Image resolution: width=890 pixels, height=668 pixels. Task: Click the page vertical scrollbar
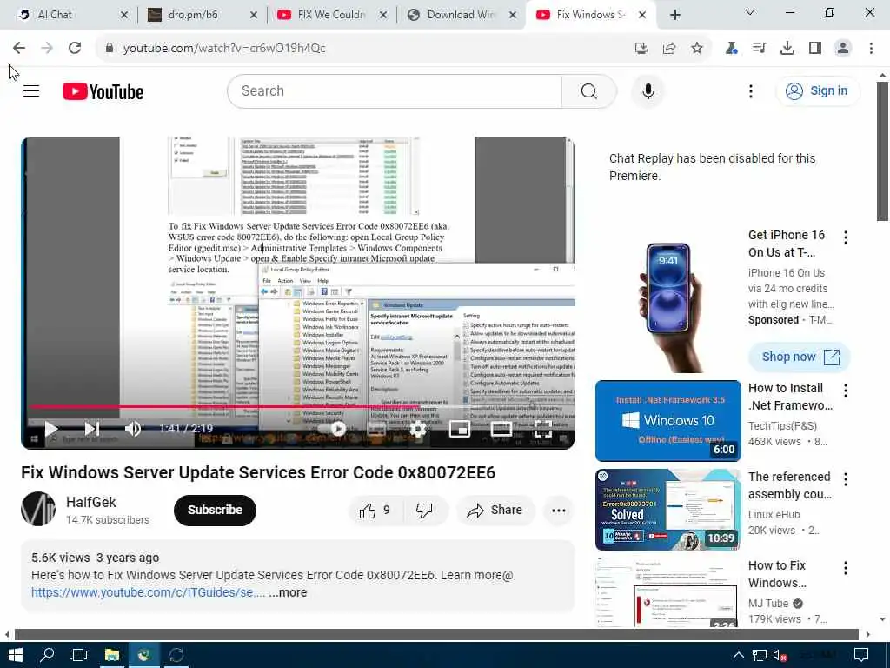[882, 151]
